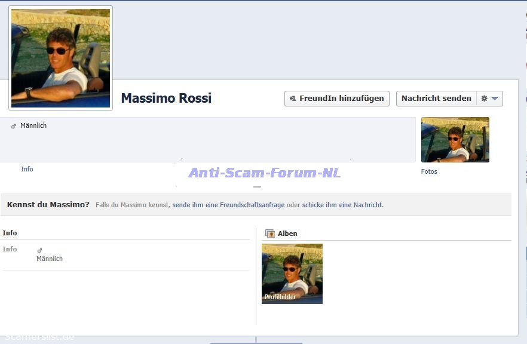The width and height of the screenshot is (527, 344).
Task: Click the Profilbilder caption on the album
Action: click(280, 297)
